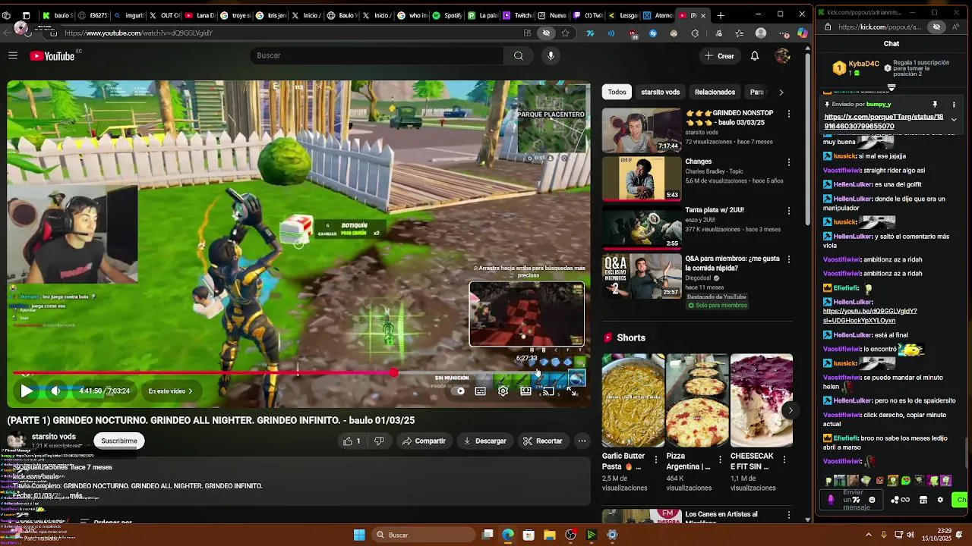Viewport: 972px width, 546px height.
Task: Start voice search with the microphone icon
Action: pos(551,55)
